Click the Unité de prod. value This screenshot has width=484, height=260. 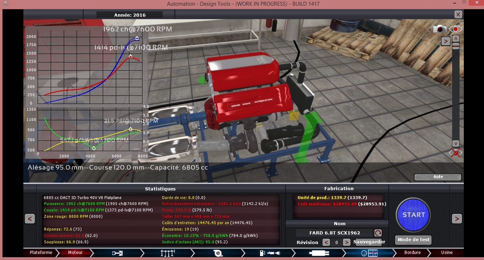click(332, 198)
